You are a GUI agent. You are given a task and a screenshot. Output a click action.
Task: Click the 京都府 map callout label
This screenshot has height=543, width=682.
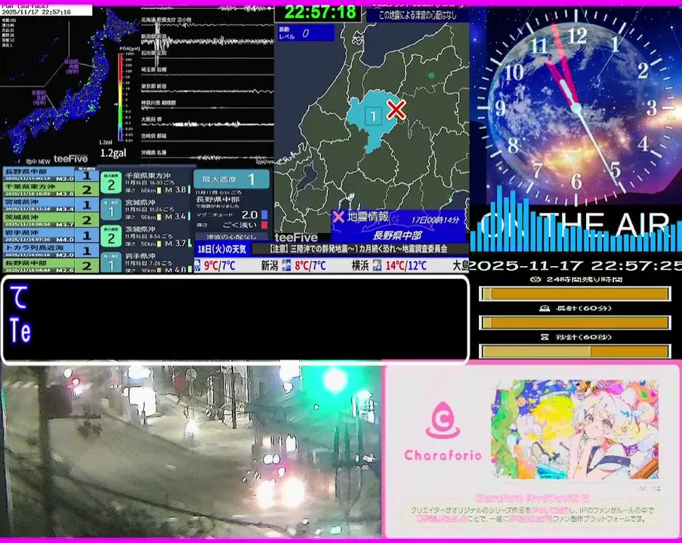39,98
